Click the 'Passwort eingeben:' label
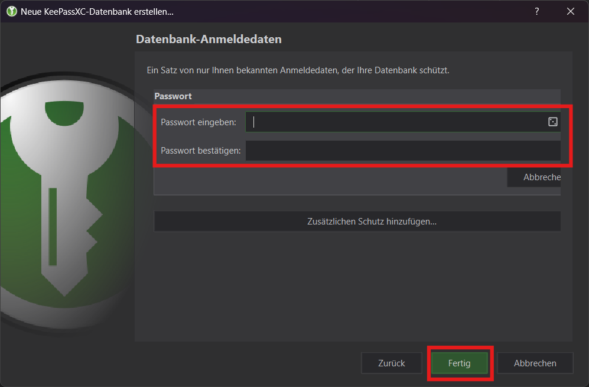 click(198, 122)
